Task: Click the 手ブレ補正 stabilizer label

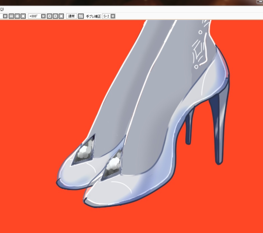Action: point(93,16)
